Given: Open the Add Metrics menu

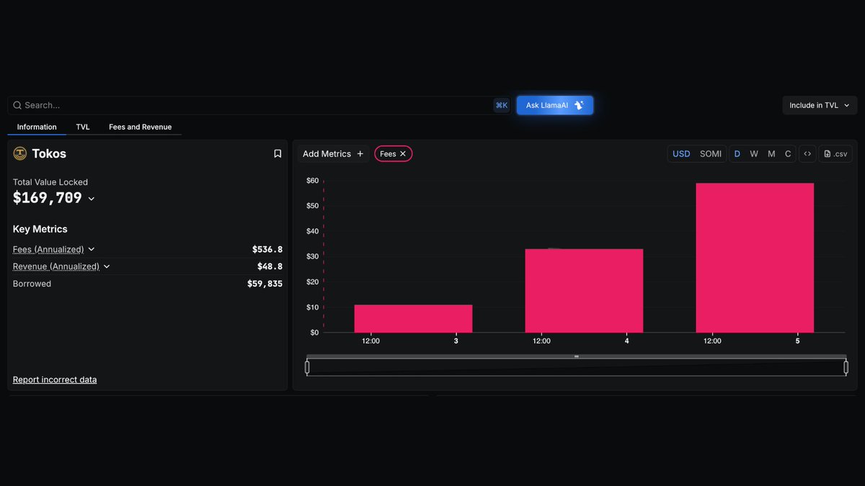Looking at the screenshot, I should click(333, 153).
